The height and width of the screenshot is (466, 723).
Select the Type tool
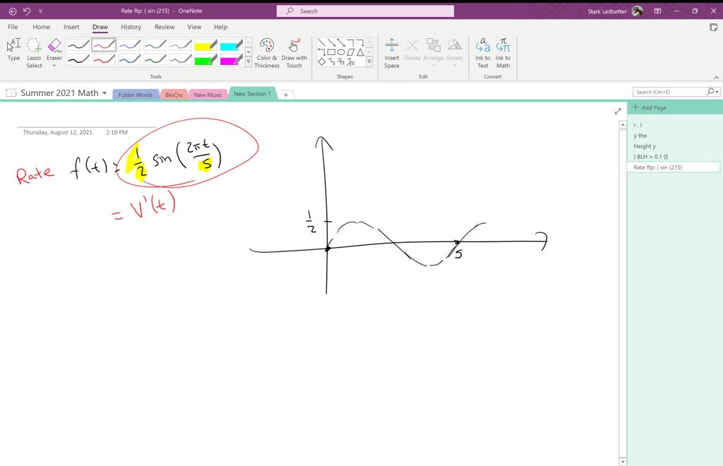pos(13,51)
